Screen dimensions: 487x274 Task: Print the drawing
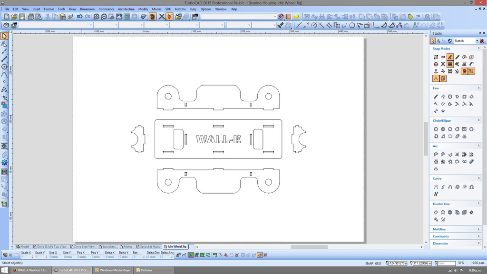(31, 17)
